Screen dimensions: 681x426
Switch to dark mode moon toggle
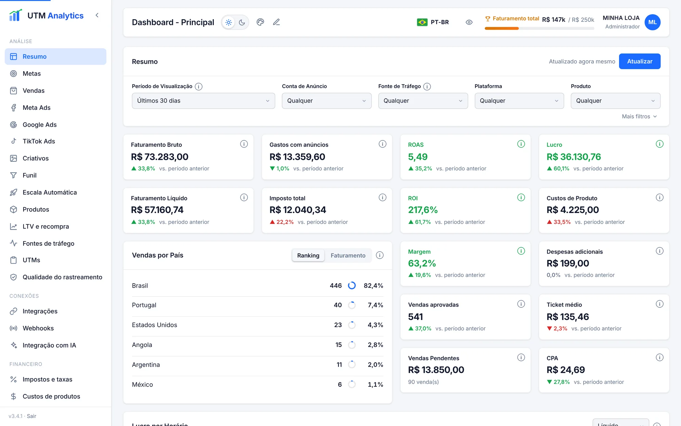[242, 22]
